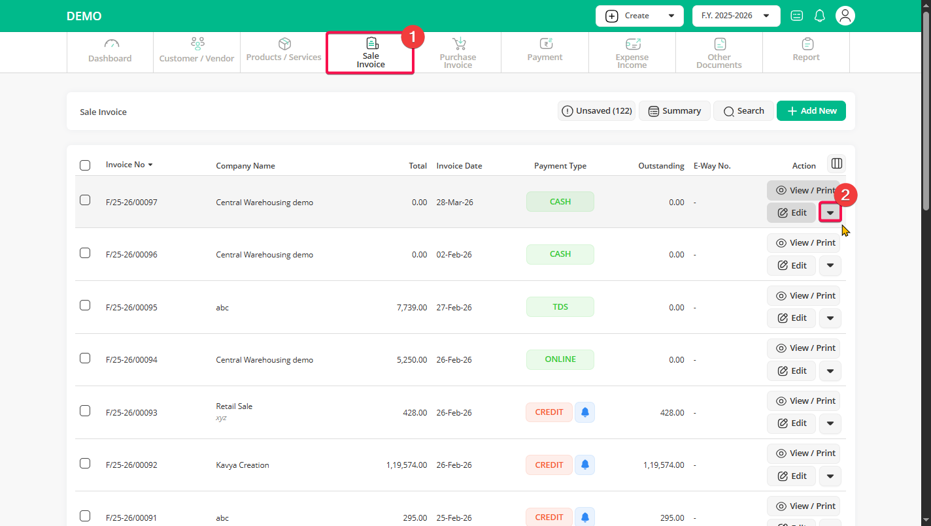This screenshot has width=931, height=526.
Task: Tick checkbox for invoice F/25-26/00095
Action: point(85,305)
